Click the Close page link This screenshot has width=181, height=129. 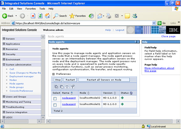pyautogui.click(x=168, y=36)
